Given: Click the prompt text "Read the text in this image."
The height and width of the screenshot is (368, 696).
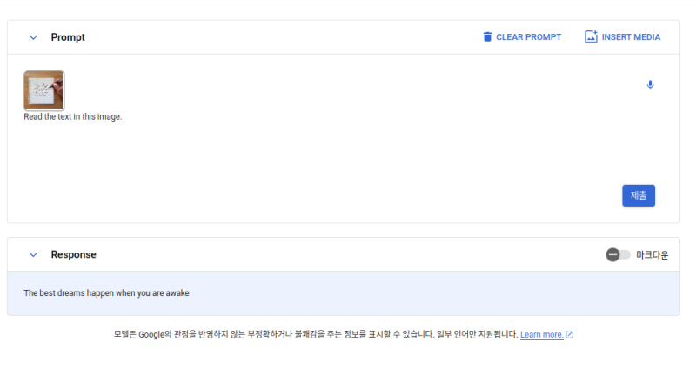Looking at the screenshot, I should click(73, 117).
